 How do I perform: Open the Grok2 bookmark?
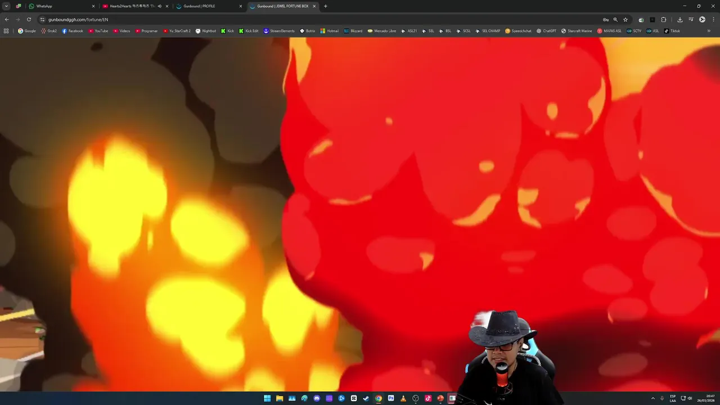coord(49,31)
